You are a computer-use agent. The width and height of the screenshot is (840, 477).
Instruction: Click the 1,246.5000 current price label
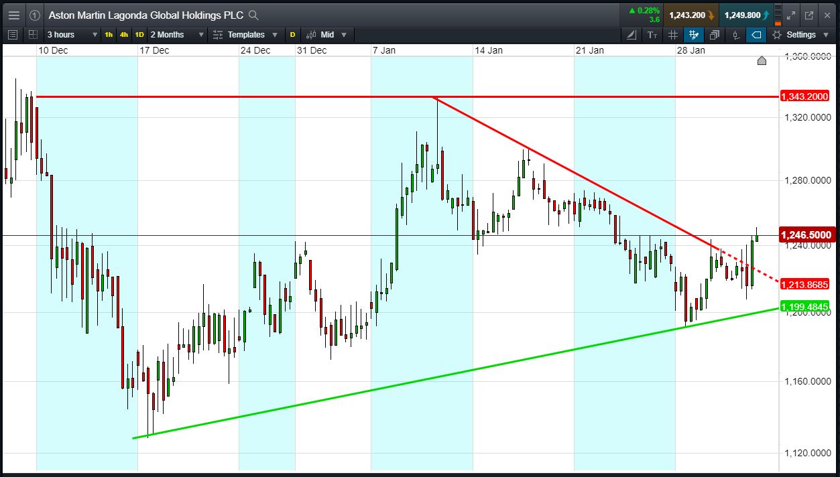pyautogui.click(x=807, y=235)
